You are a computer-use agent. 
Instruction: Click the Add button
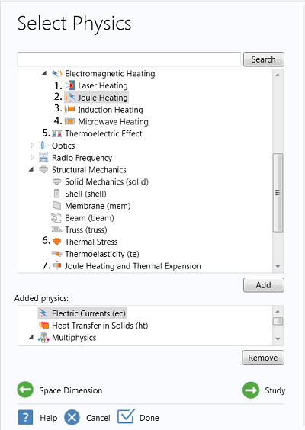click(264, 285)
